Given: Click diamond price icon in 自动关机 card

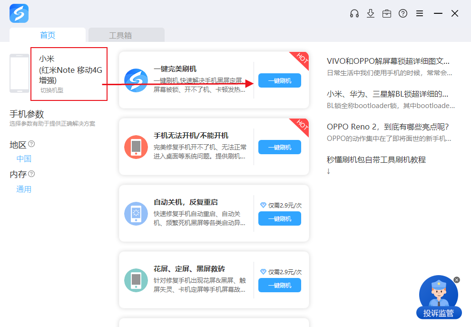Looking at the screenshot, I should [263, 205].
